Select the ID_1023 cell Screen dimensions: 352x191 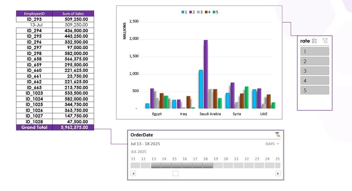34,93
